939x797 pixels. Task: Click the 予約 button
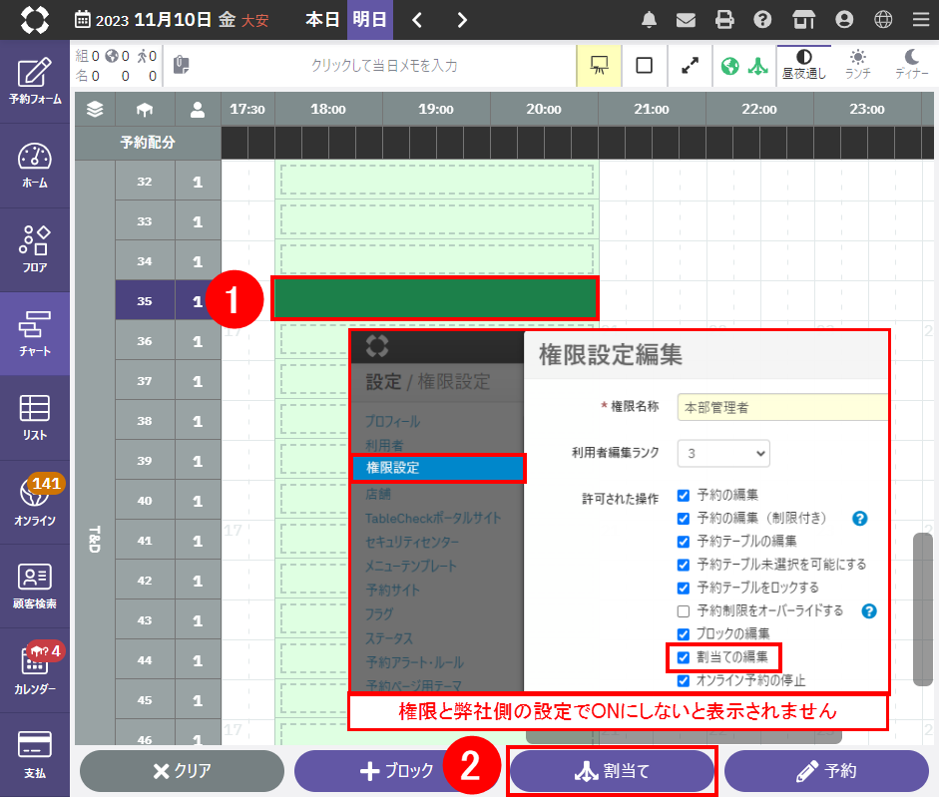[826, 771]
